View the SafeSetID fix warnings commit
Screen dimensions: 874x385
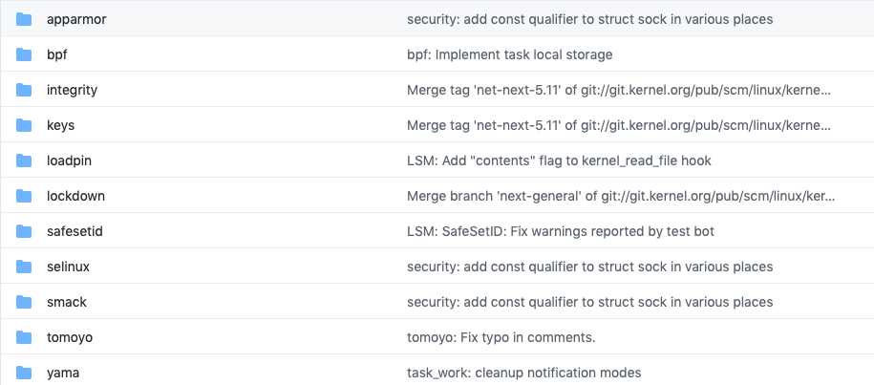(560, 231)
